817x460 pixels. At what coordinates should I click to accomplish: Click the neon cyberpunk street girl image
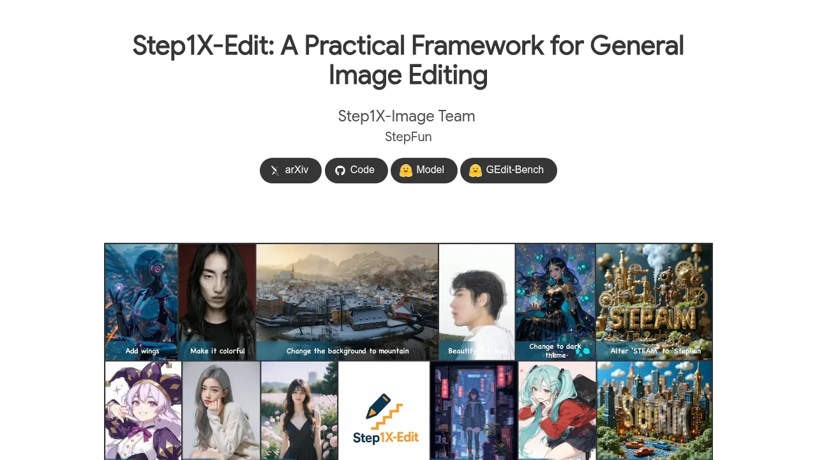(x=474, y=411)
